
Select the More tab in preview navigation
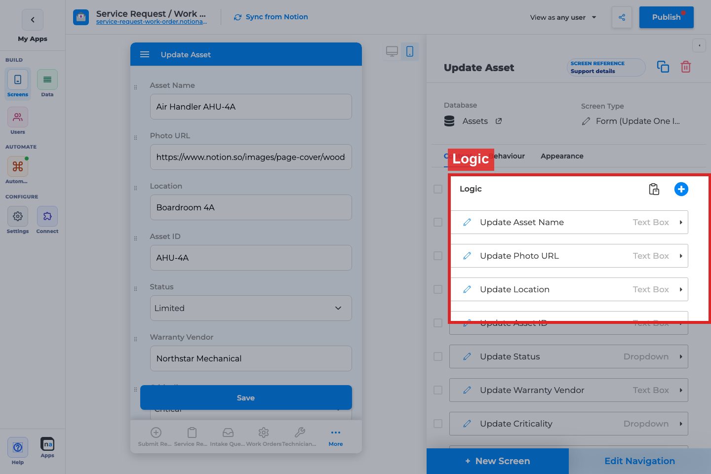point(336,437)
